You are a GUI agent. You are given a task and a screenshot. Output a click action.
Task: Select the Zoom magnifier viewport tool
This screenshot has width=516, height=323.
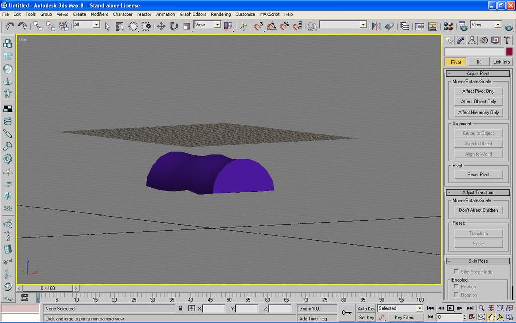pyautogui.click(x=481, y=308)
